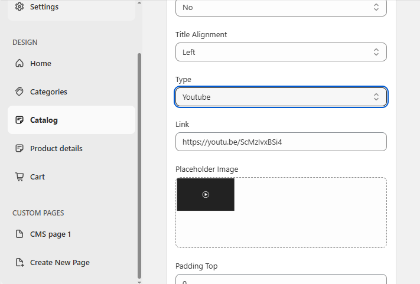Click the Cart shopping cart icon

[x=19, y=177]
